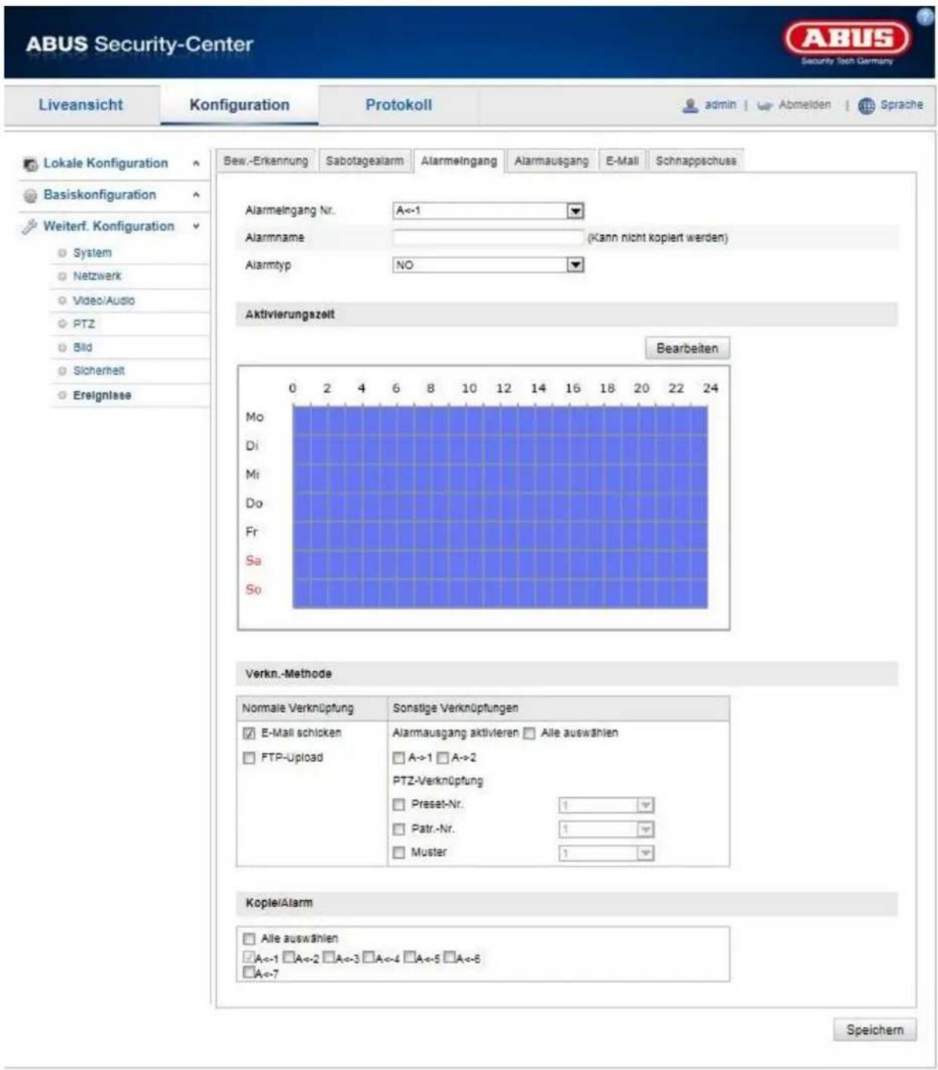Tick the A<-5 copy checkbox

[x=409, y=957]
